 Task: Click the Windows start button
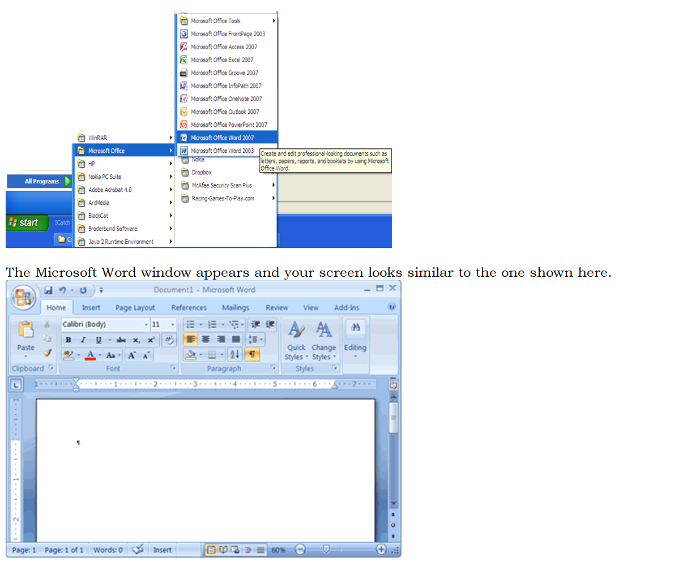click(27, 223)
